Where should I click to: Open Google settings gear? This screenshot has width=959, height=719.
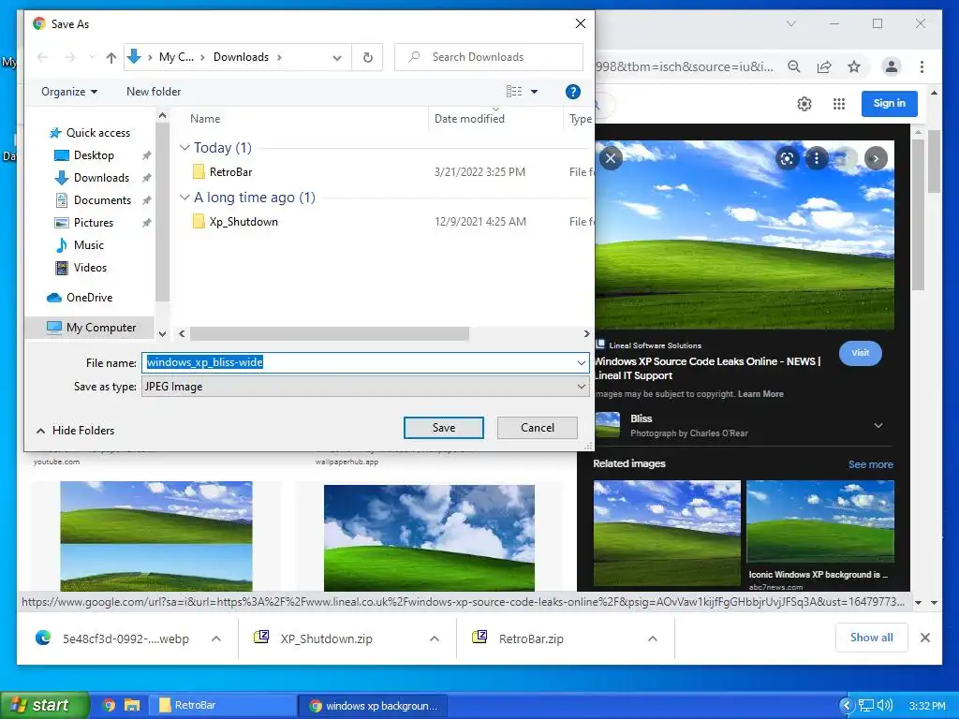[804, 104]
